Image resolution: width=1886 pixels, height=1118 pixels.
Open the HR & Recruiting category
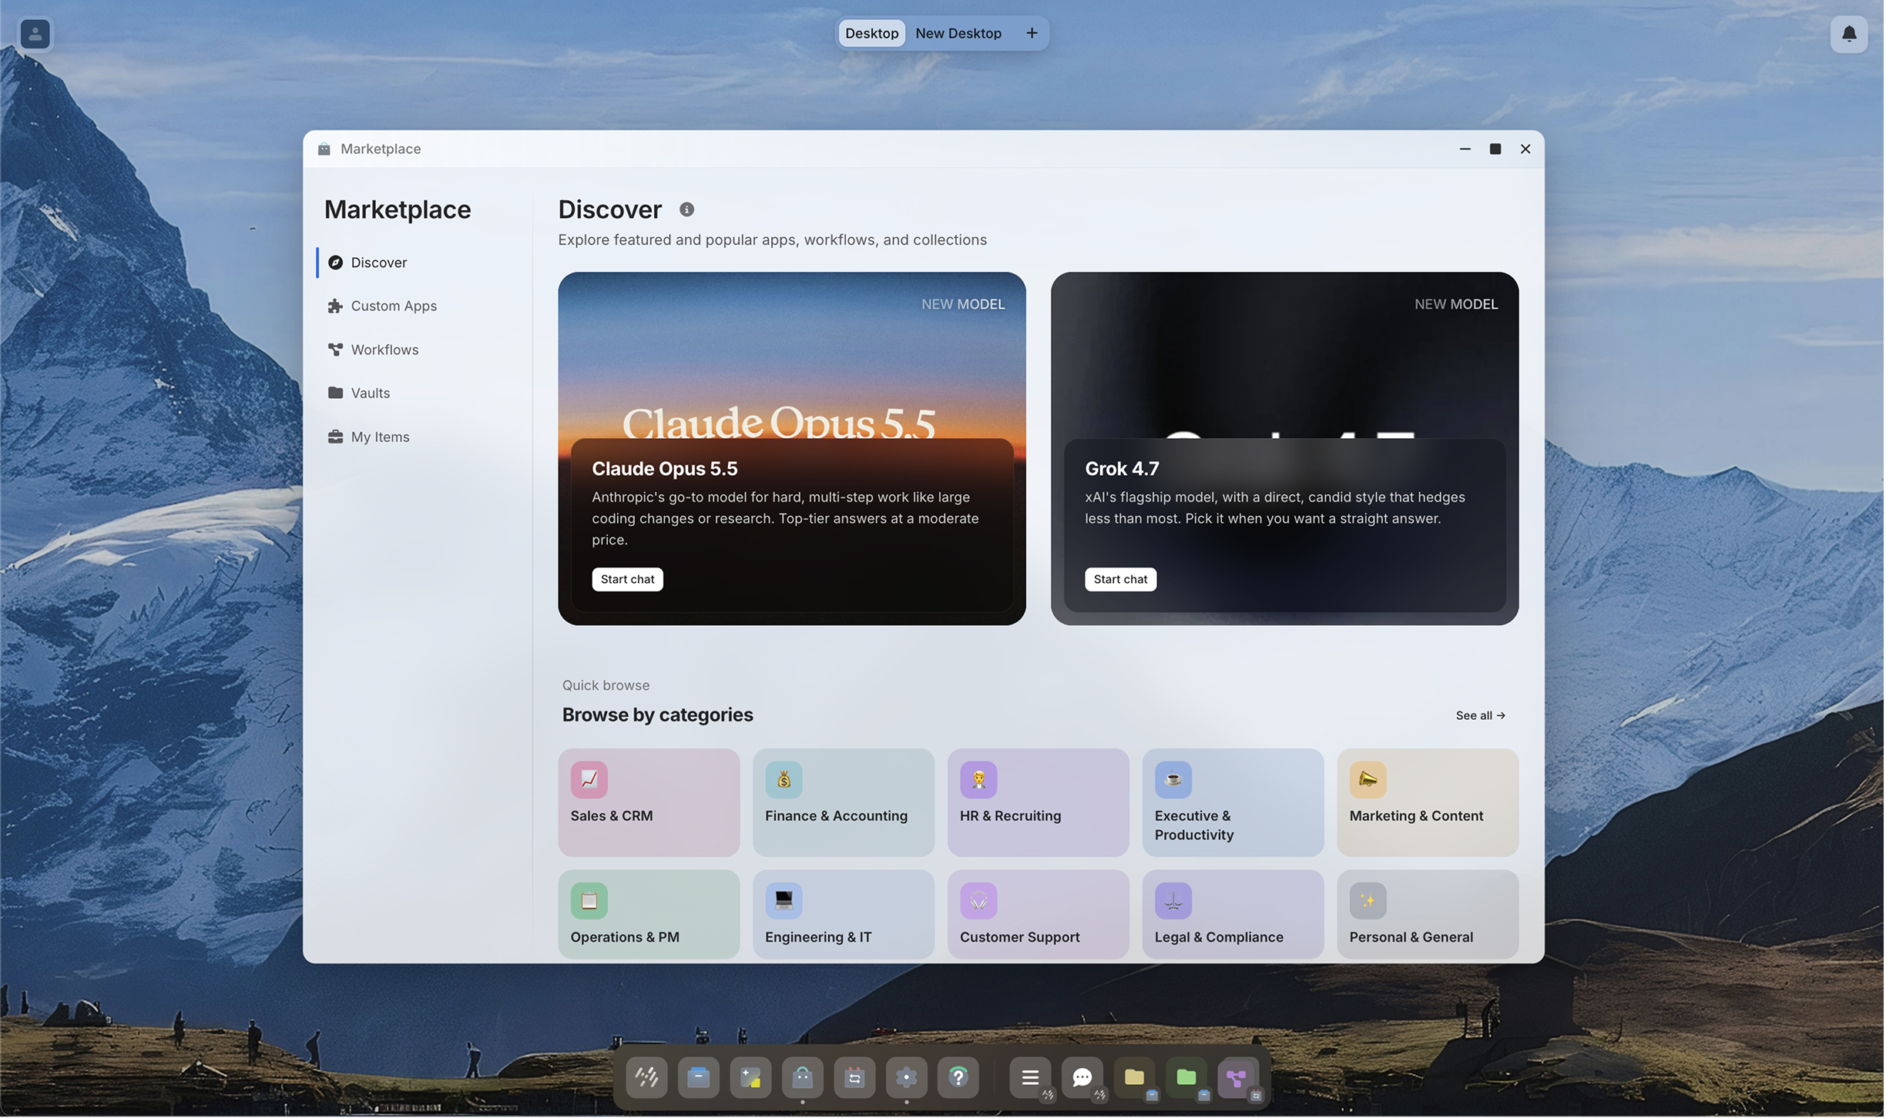coord(1039,803)
